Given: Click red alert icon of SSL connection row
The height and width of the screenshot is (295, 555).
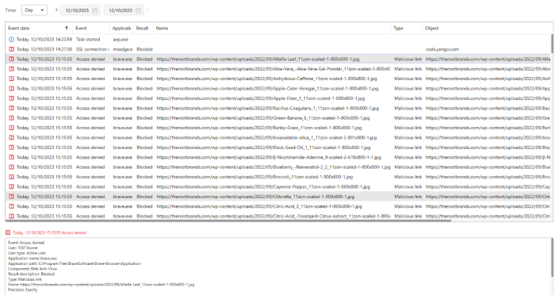Looking at the screenshot, I should [11, 49].
